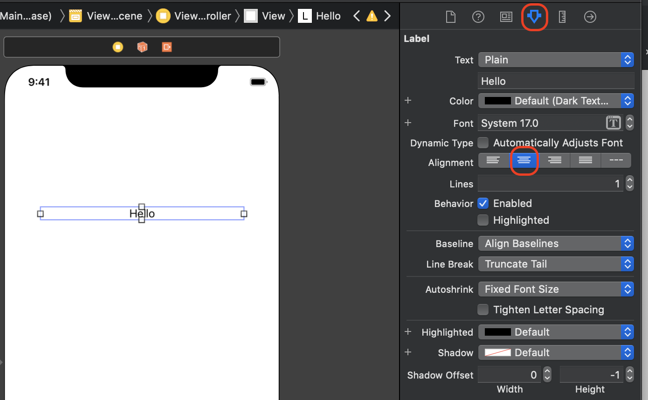Click the View Controller yellow icon in scene dock
This screenshot has width=648, height=400.
pyautogui.click(x=118, y=47)
